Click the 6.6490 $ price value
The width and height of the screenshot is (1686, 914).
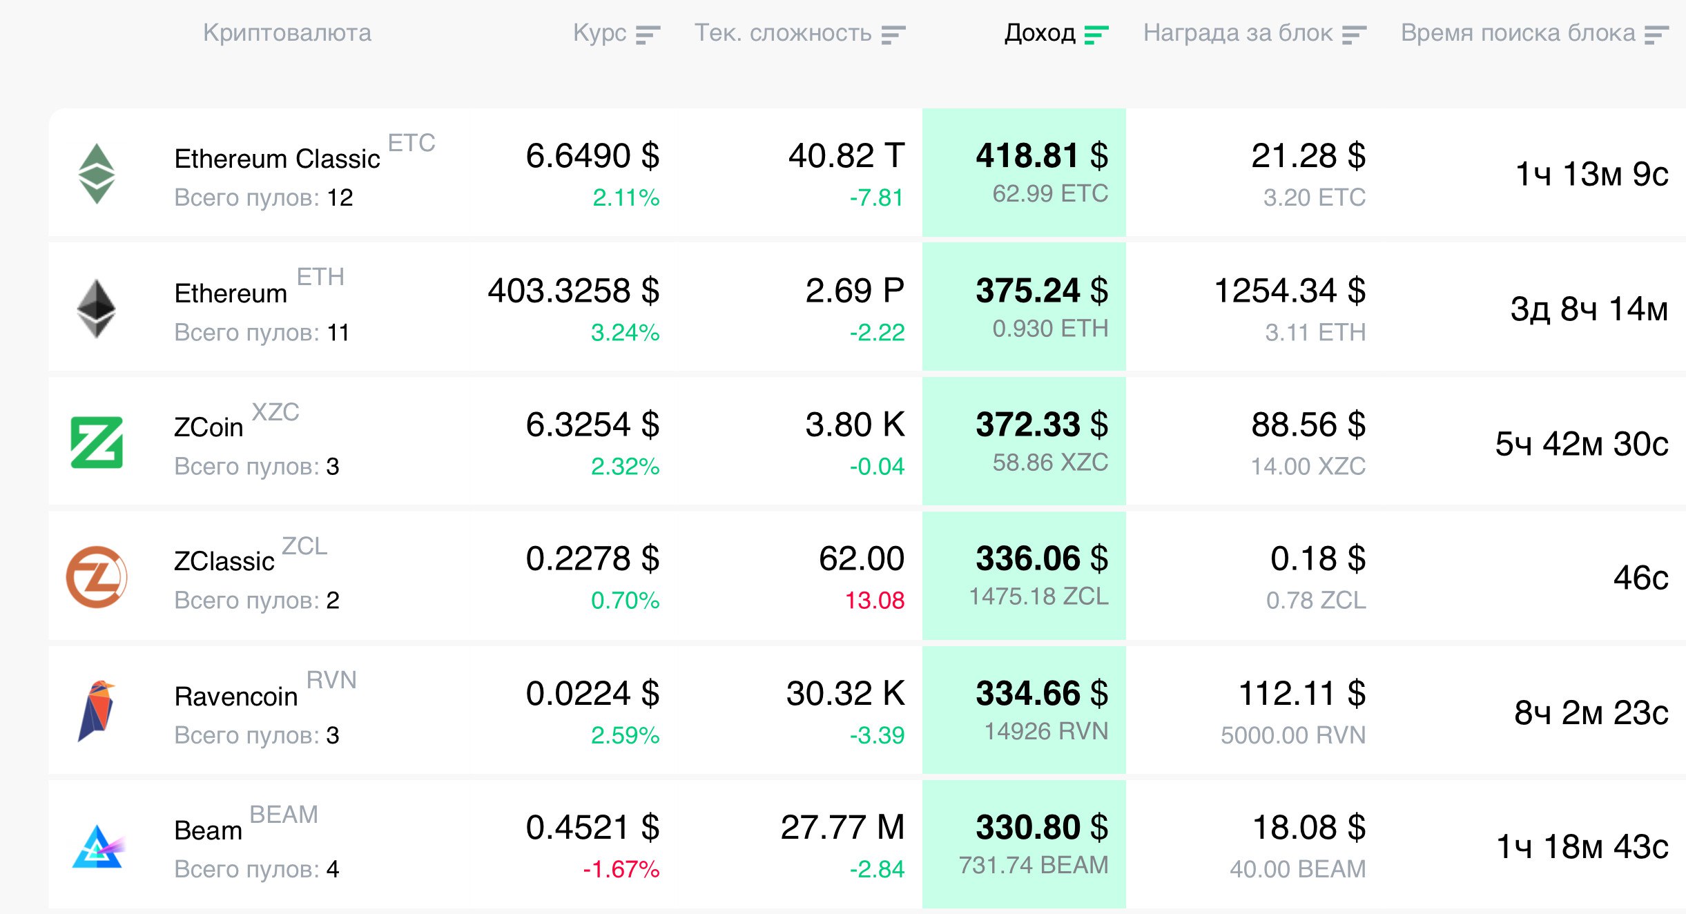tap(592, 156)
